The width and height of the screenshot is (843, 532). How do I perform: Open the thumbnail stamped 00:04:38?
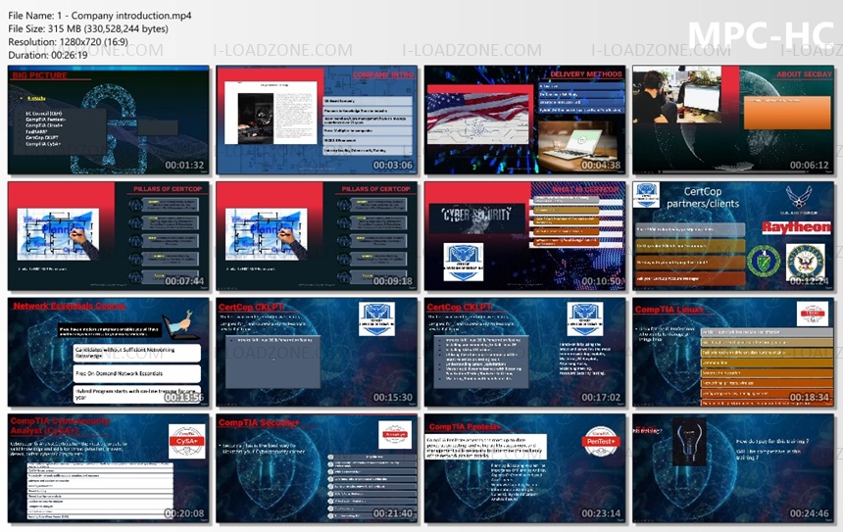coord(524,120)
